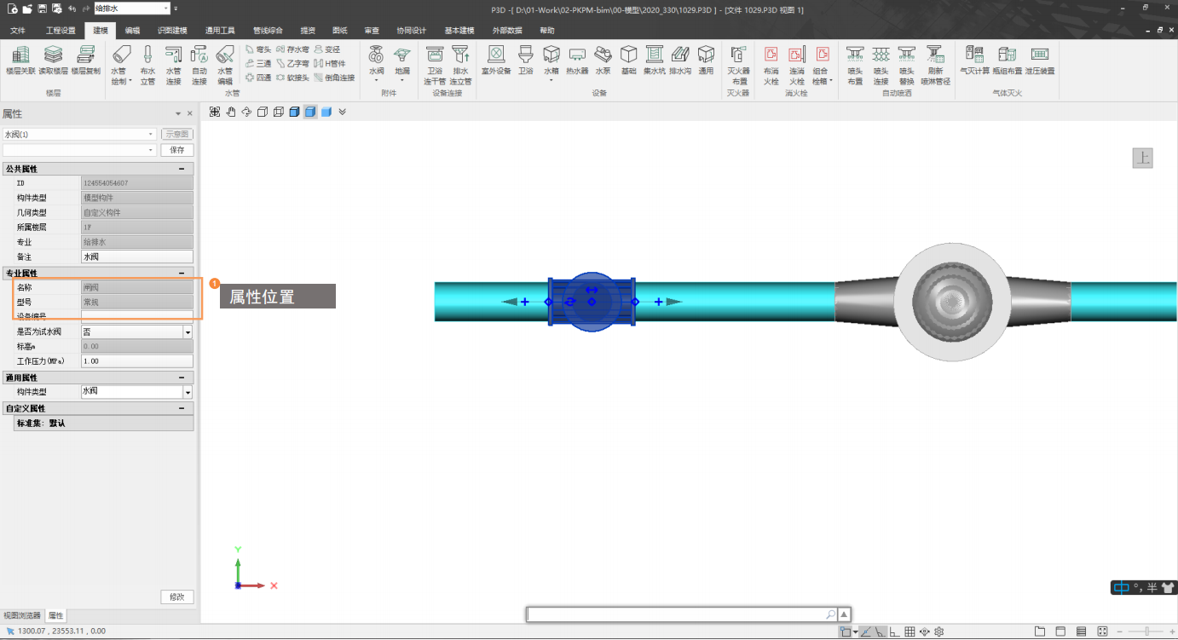Viewport: 1178px width, 640px height.
Task: Click the 保存 button in properties panel
Action: (x=177, y=150)
